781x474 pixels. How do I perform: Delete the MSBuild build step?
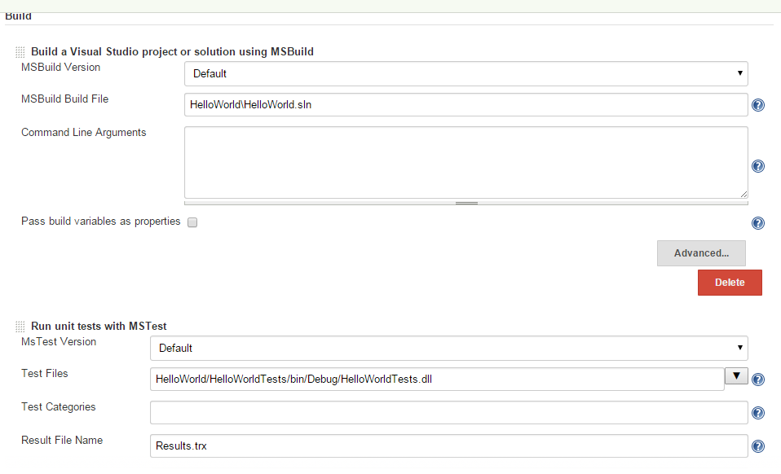(x=730, y=283)
